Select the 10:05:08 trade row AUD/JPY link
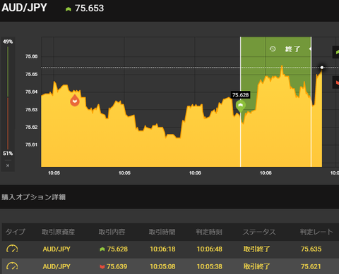 coord(56,266)
